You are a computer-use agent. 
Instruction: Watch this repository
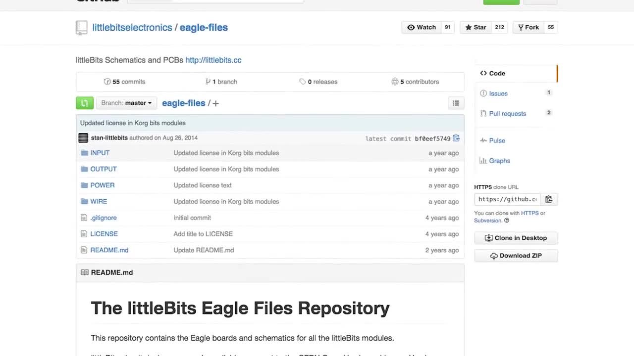422,27
